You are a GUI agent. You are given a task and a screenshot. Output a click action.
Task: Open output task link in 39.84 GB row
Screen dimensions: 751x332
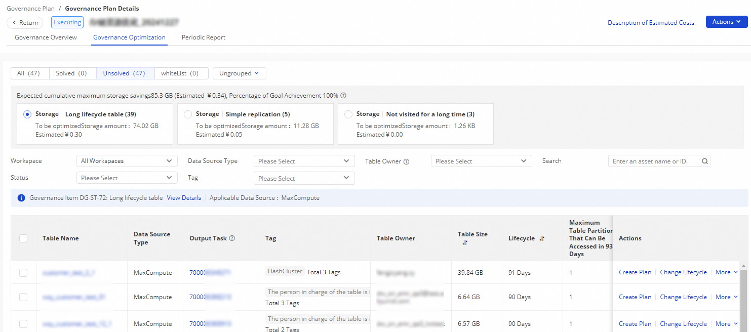tap(210, 272)
